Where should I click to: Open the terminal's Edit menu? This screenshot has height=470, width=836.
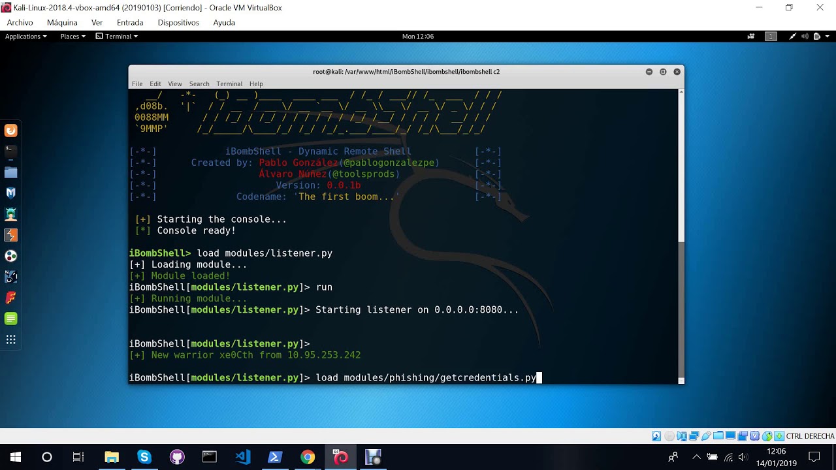point(155,84)
